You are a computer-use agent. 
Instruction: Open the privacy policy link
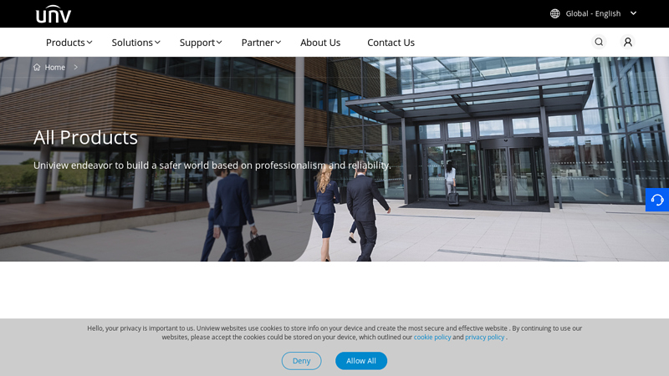tap(485, 338)
